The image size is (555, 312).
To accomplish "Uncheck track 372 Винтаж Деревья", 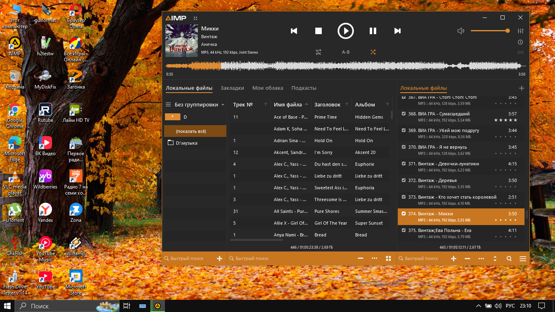I will tap(403, 180).
